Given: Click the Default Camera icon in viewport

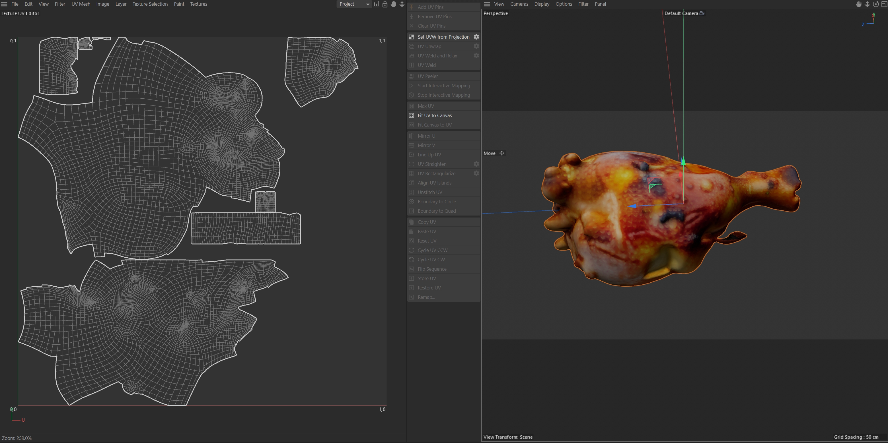Looking at the screenshot, I should (x=702, y=13).
